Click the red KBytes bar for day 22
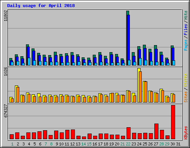 (129, 133)
